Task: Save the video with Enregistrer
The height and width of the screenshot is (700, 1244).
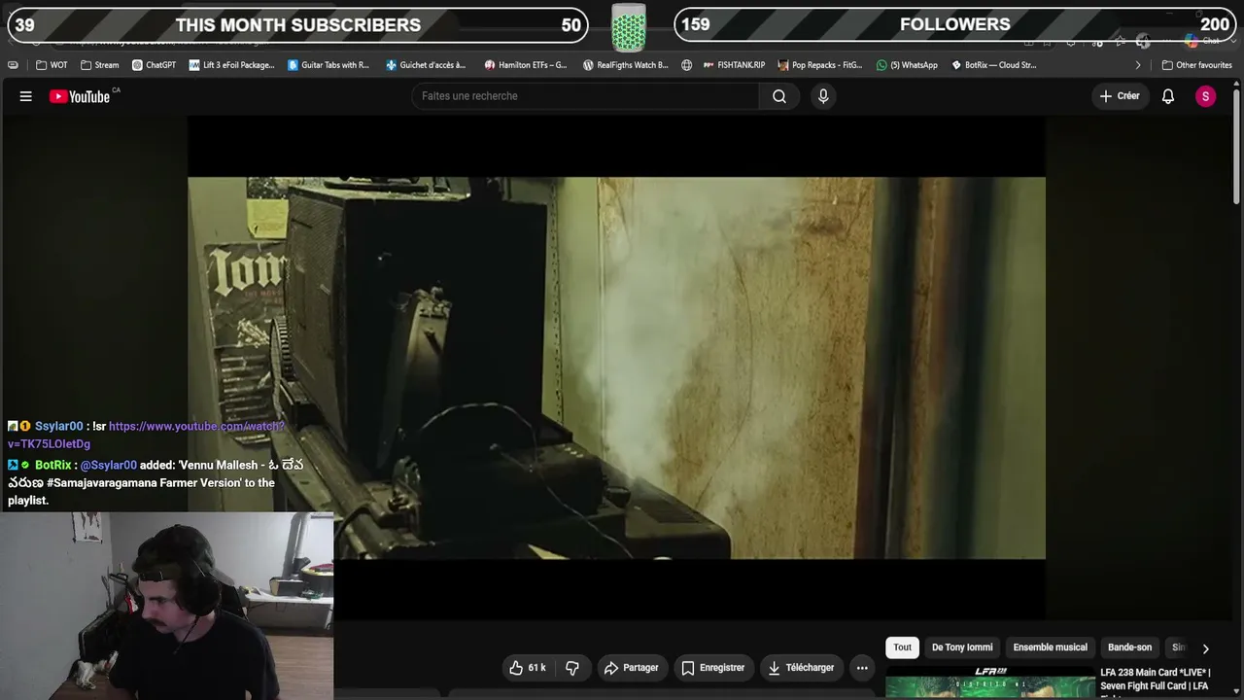Action: [x=712, y=668]
